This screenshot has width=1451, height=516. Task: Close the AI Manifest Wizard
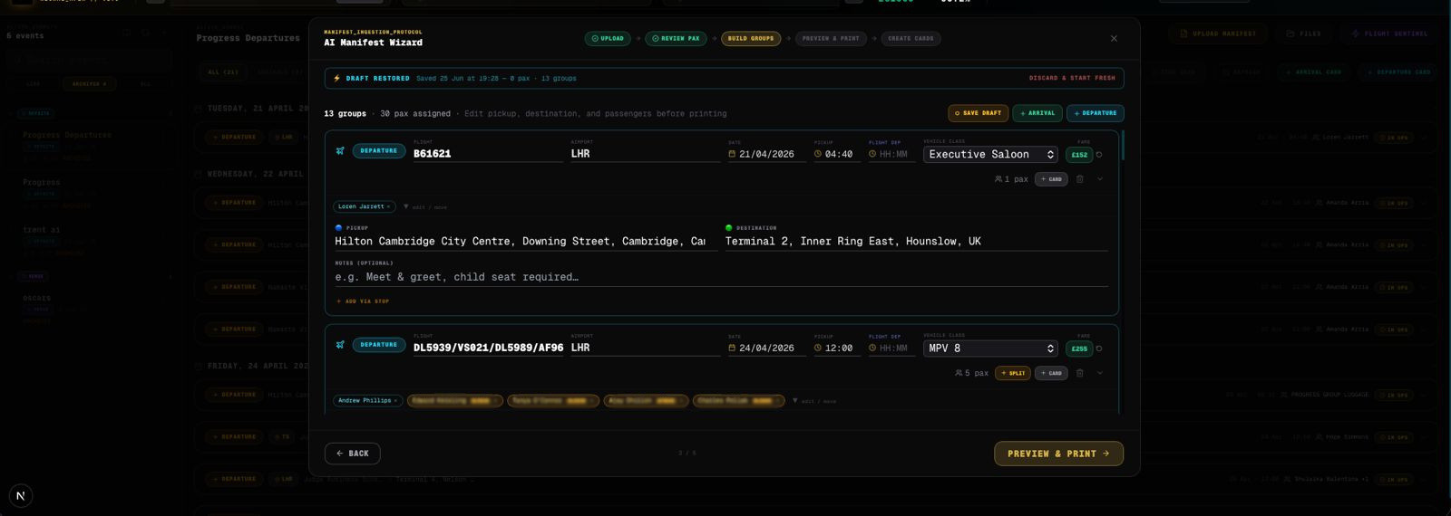coord(1114,38)
